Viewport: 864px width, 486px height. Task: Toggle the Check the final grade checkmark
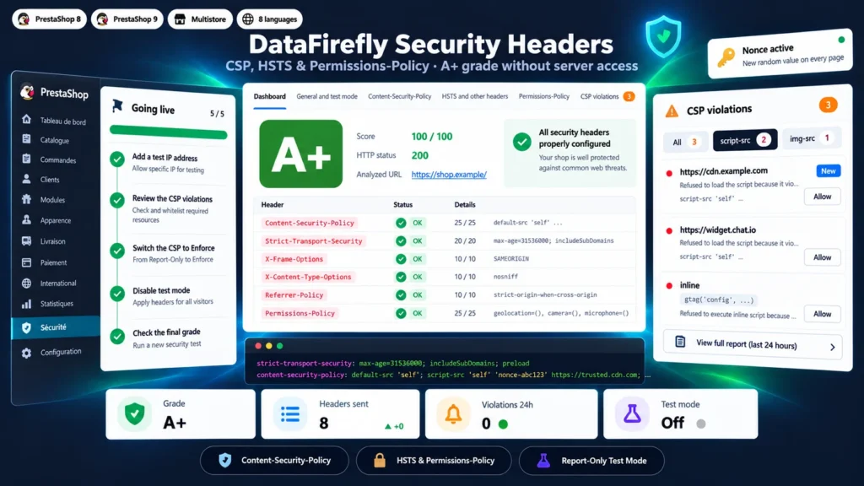[x=116, y=336]
